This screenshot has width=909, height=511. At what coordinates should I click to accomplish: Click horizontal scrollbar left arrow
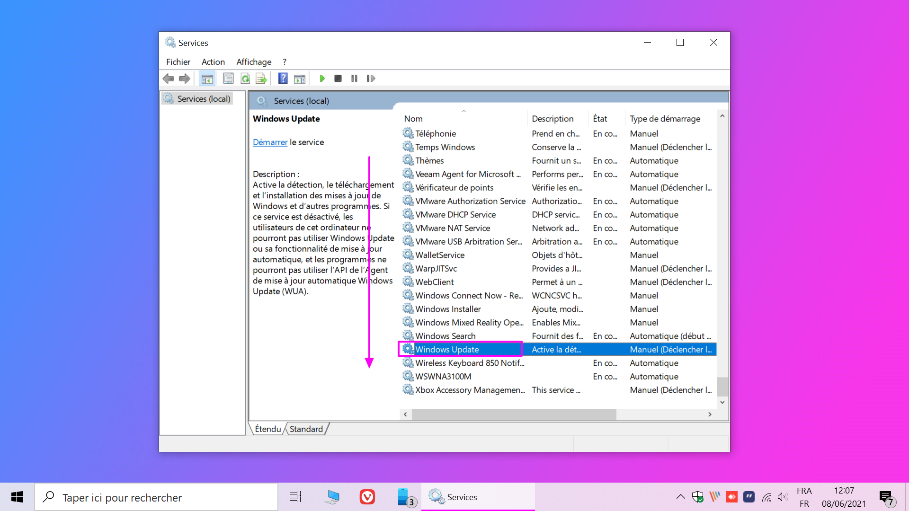point(405,414)
